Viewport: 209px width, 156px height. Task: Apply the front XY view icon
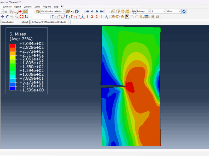[54, 17]
